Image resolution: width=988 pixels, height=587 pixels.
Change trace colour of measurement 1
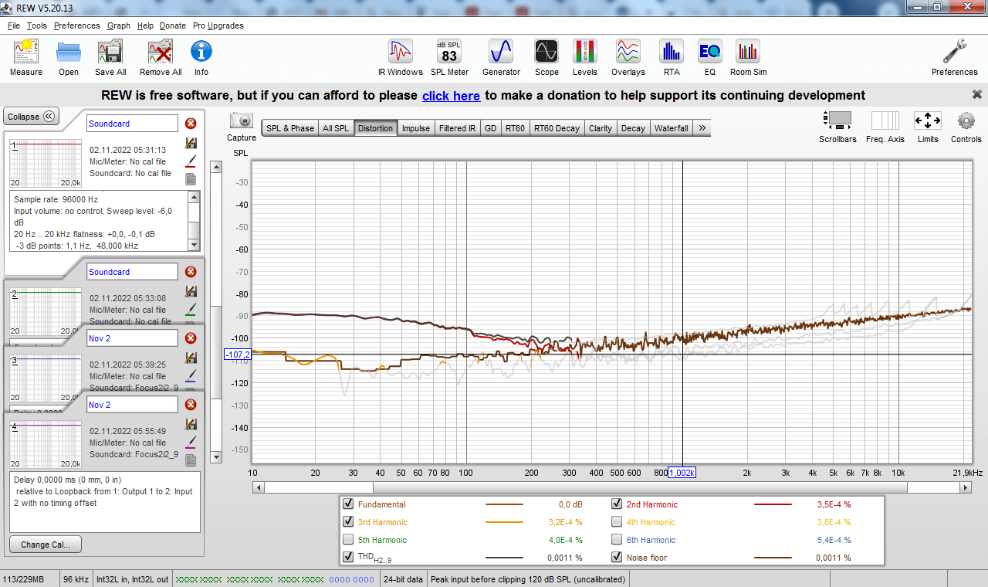point(191,161)
